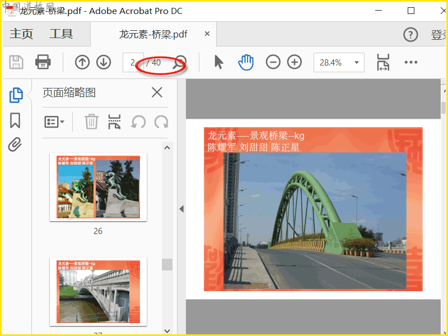Screen dimensions: 448x336
Task: Collapse the navigation pane arrow
Action: point(181,209)
